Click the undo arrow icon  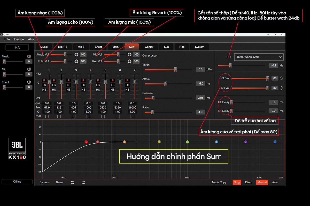tap(73, 182)
